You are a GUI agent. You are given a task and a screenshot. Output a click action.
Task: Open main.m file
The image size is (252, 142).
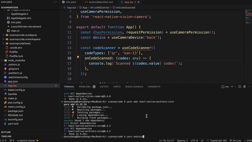[15, 31]
